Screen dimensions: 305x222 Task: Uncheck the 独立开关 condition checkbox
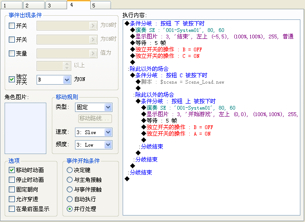tap(12, 79)
